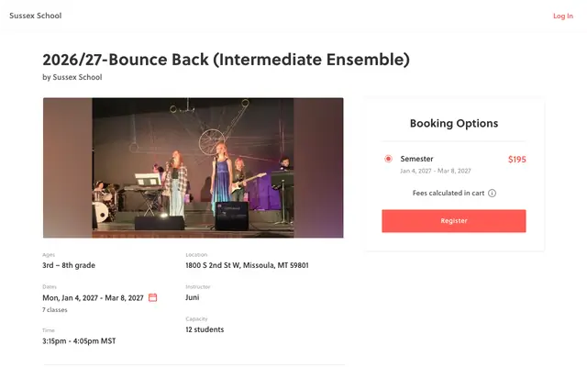587x367 pixels.
Task: Click the 'by Sussex School' byline
Action: click(72, 77)
